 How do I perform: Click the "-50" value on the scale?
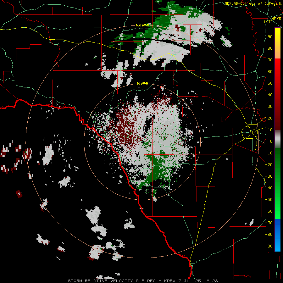pyautogui.click(x=269, y=200)
